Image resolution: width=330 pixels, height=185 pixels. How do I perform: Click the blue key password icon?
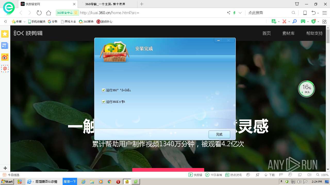pyautogui.click(x=294, y=22)
